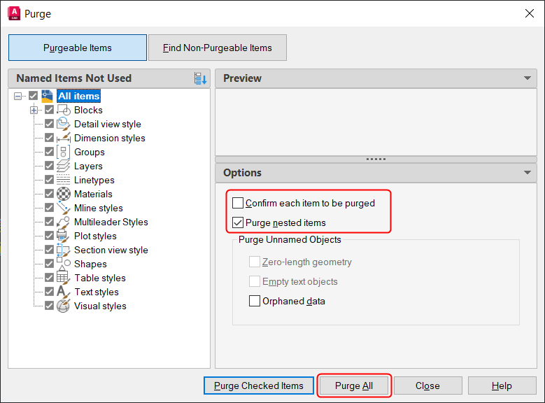The image size is (545, 403).
Task: Select the Multileader Styles tree row
Action: pyautogui.click(x=111, y=222)
